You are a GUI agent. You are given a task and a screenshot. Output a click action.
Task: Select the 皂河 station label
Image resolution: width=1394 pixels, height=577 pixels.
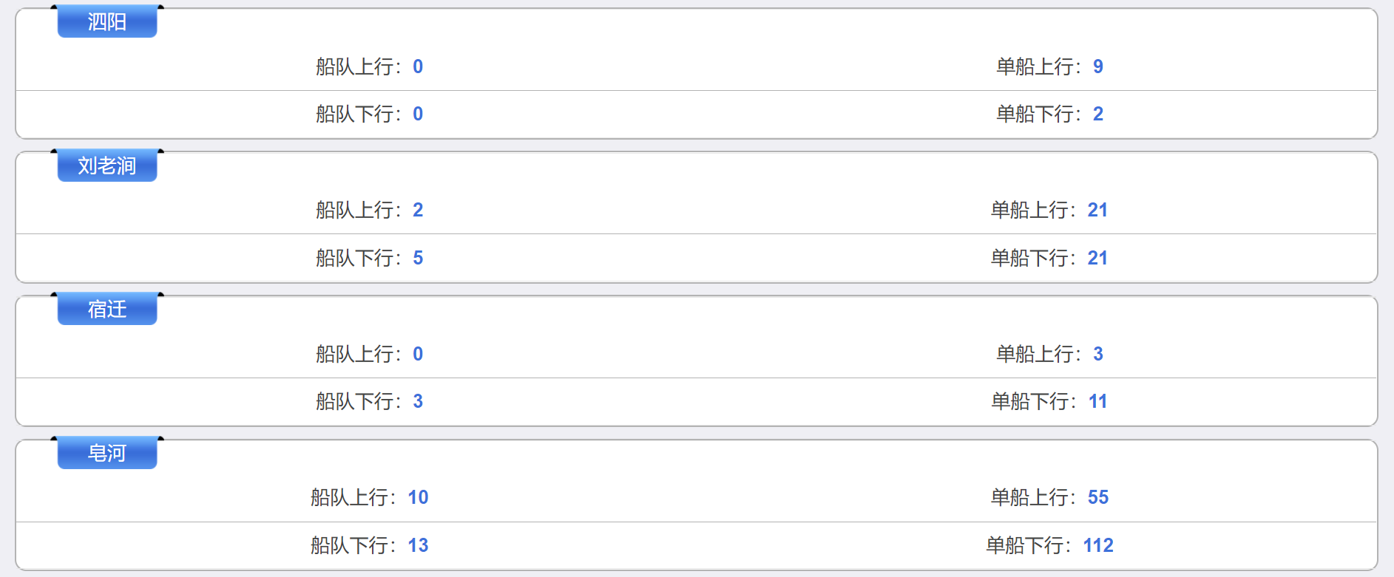pos(107,453)
